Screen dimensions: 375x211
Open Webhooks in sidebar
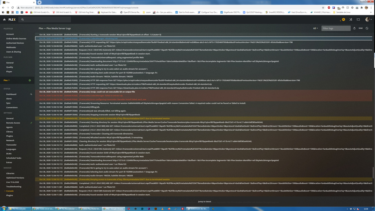(11, 47)
